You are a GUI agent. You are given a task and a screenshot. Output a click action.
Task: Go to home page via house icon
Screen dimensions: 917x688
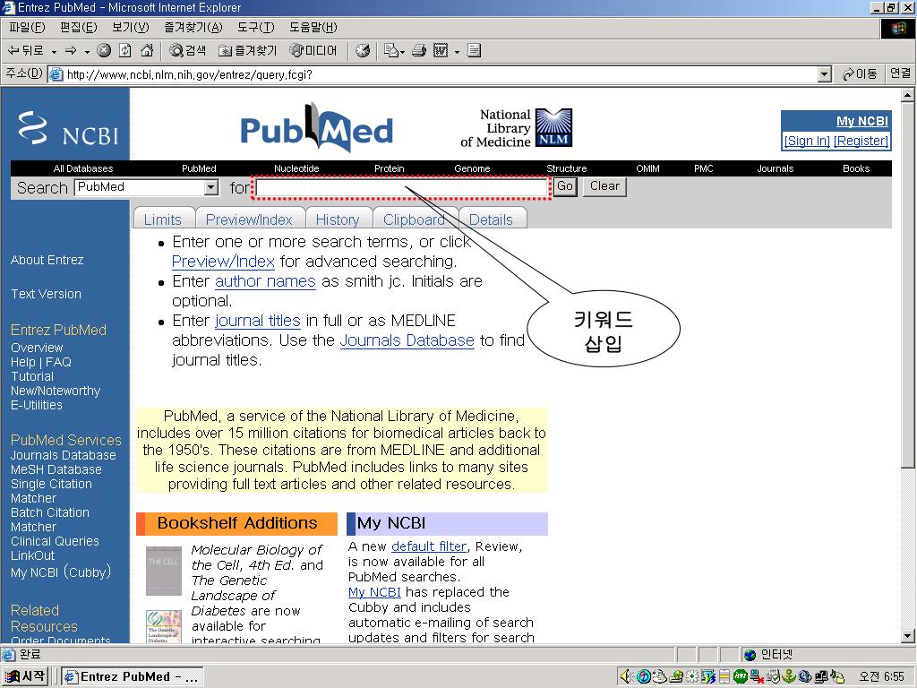point(147,51)
